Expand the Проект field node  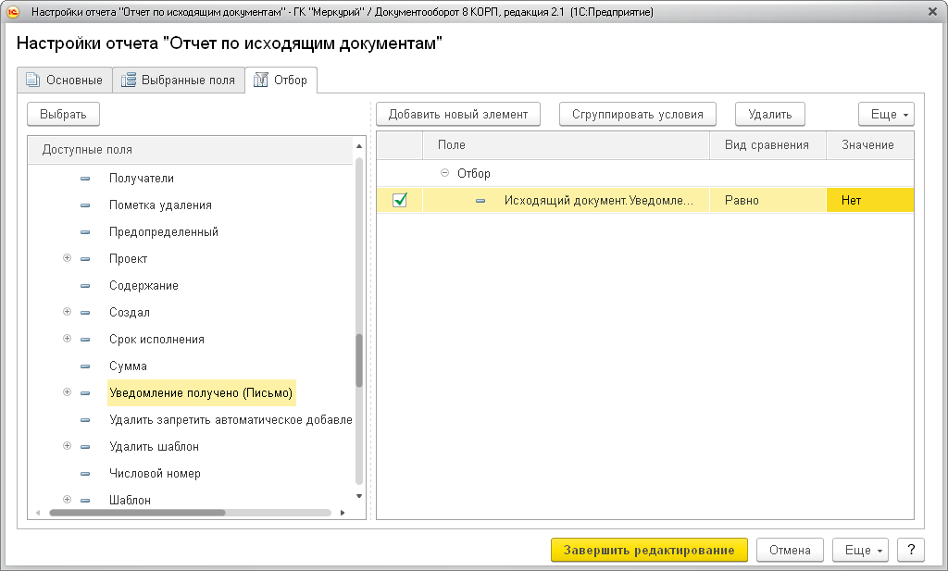tap(67, 258)
